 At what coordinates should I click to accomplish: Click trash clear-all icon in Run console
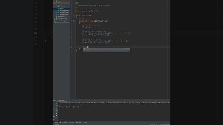(57, 116)
